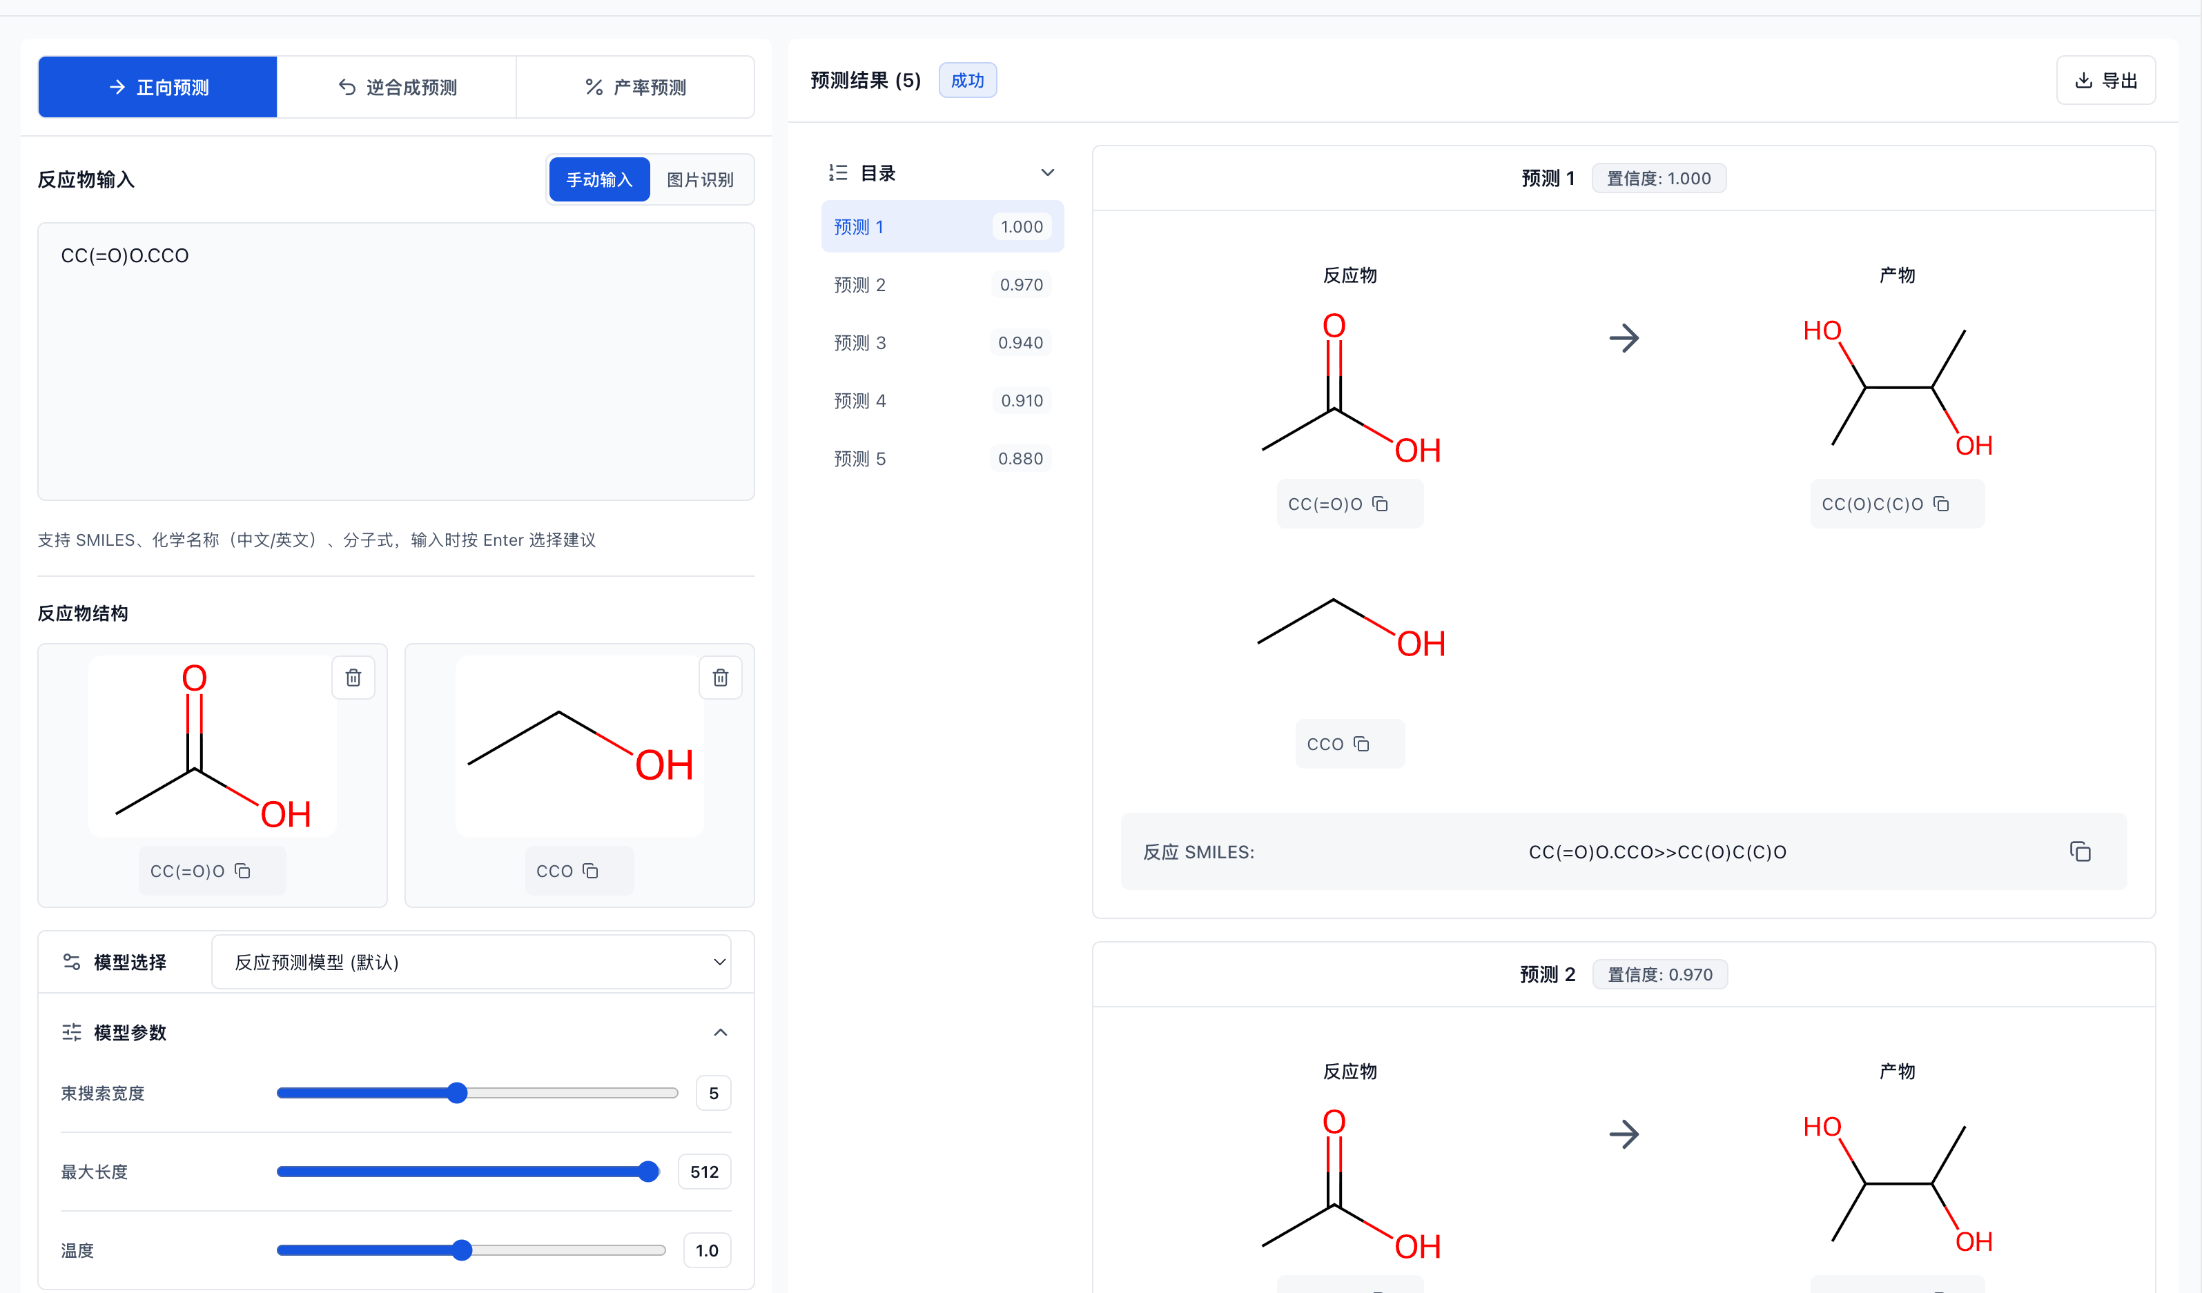
Task: Copy CC(=O)O SMILES in prediction 1 panel
Action: point(1380,504)
